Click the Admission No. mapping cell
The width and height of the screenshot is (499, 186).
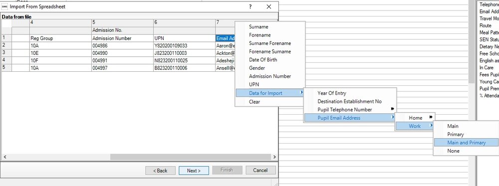coord(123,30)
